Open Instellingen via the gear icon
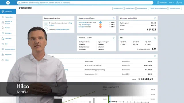 pyautogui.click(x=158, y=3)
